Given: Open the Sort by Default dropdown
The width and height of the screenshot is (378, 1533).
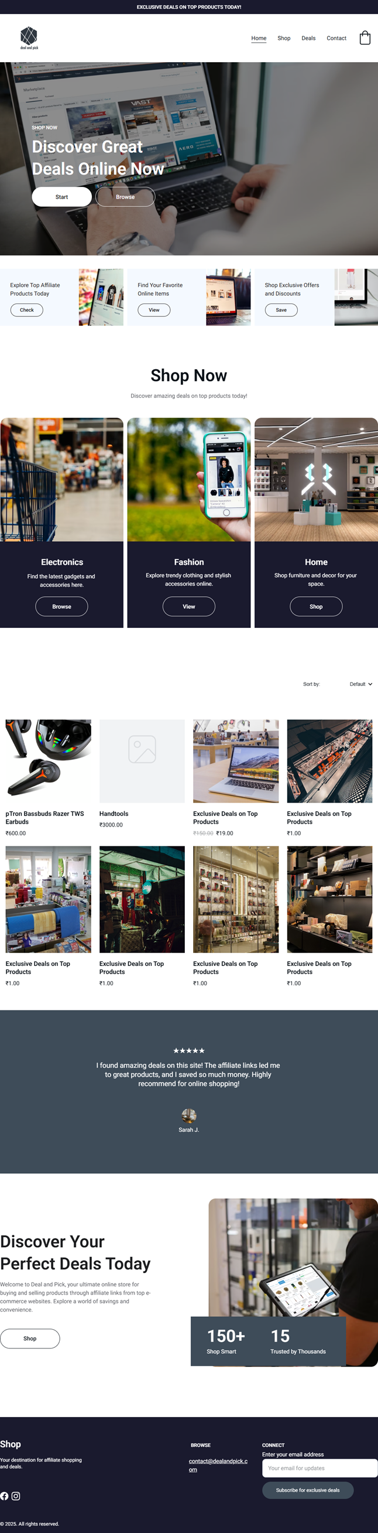Looking at the screenshot, I should [361, 684].
